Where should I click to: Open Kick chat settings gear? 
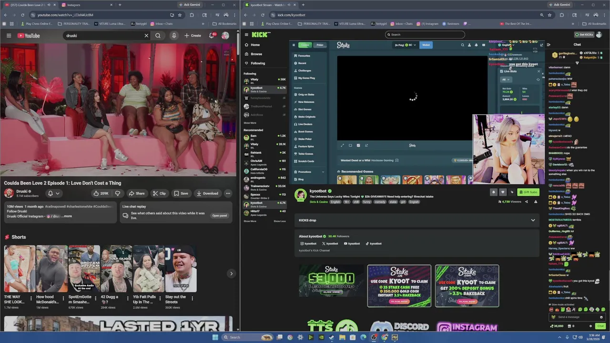(x=590, y=326)
